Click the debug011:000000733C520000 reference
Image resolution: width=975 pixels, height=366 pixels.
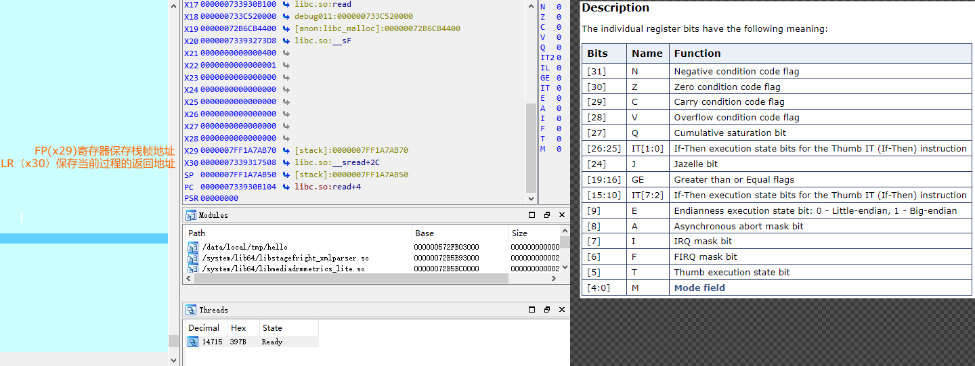[353, 16]
